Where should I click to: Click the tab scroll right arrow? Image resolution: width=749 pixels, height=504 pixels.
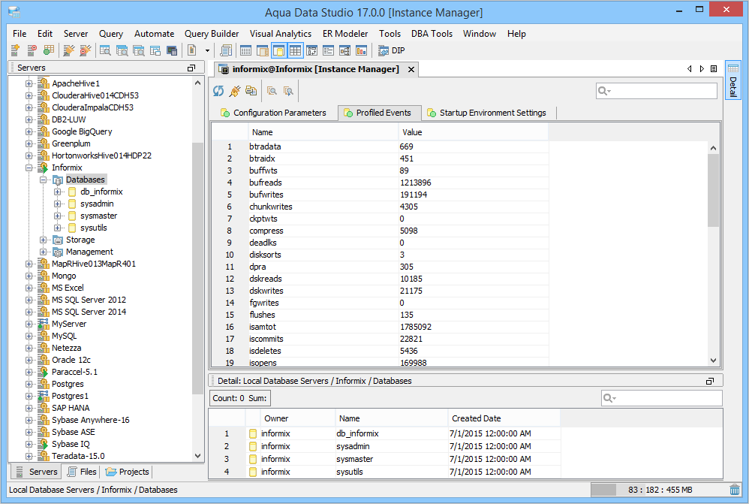point(702,69)
